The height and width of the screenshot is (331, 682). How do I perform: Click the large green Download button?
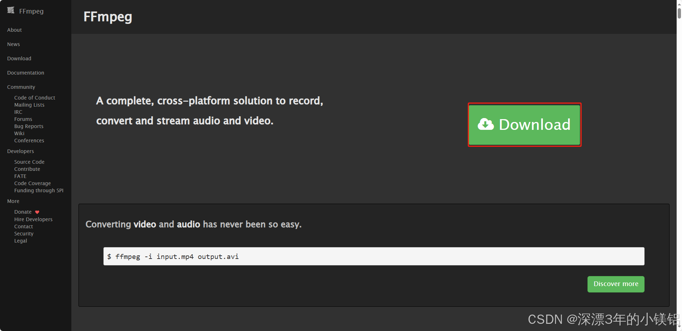pos(524,125)
